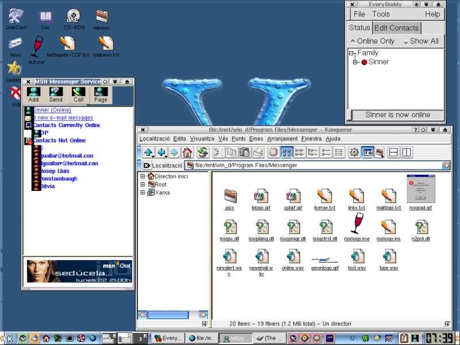Go back using Konqueror's left arrow
This screenshot has height=345, width=460.
point(162,152)
